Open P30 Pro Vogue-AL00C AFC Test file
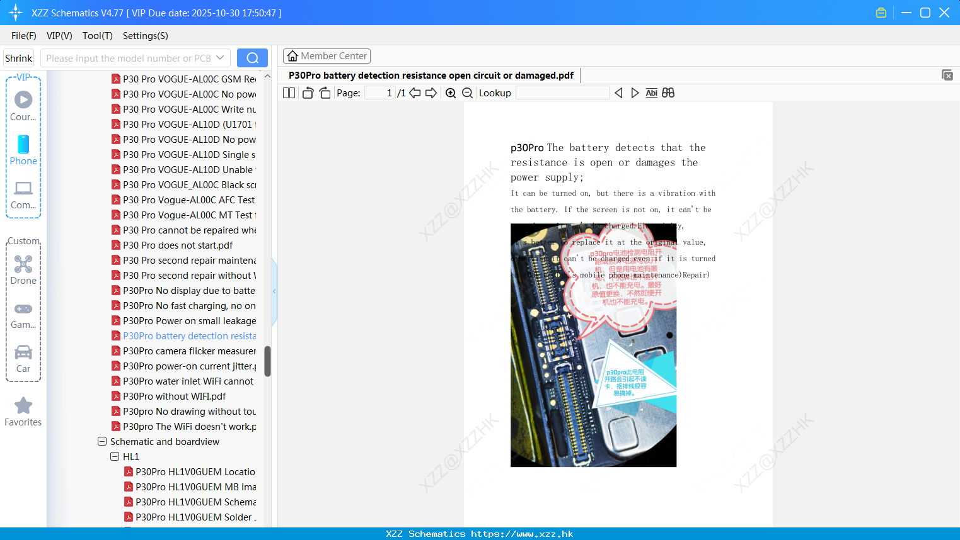This screenshot has width=960, height=540. click(189, 200)
